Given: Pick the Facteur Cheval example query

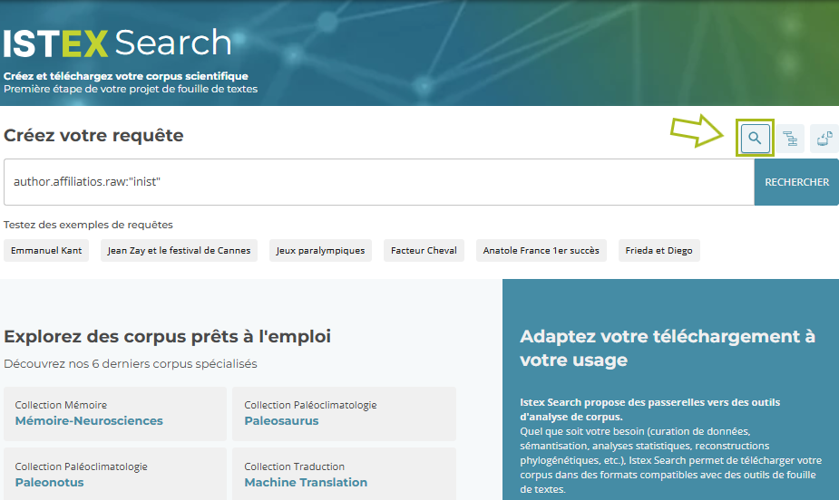Looking at the screenshot, I should [x=424, y=251].
